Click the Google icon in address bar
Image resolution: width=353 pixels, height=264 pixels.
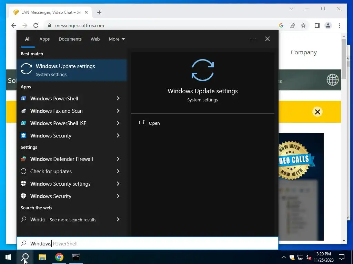[281, 25]
